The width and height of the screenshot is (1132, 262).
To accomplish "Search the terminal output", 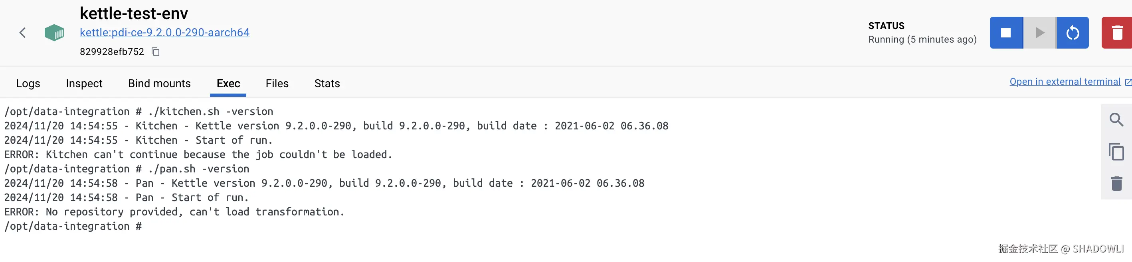I will pyautogui.click(x=1116, y=119).
